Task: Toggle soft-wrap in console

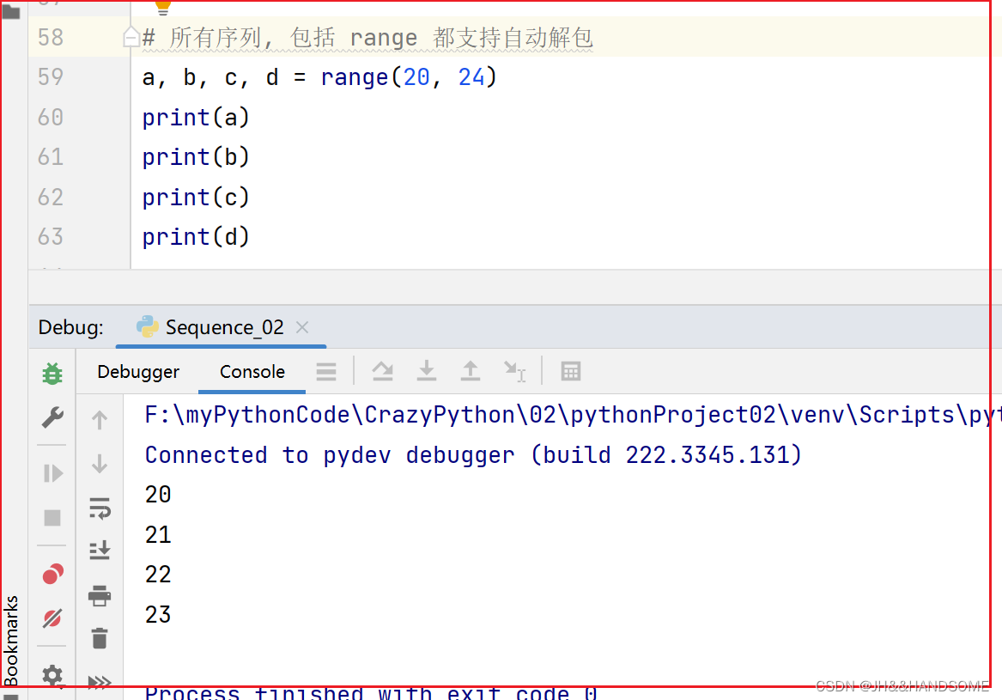Action: [x=100, y=508]
